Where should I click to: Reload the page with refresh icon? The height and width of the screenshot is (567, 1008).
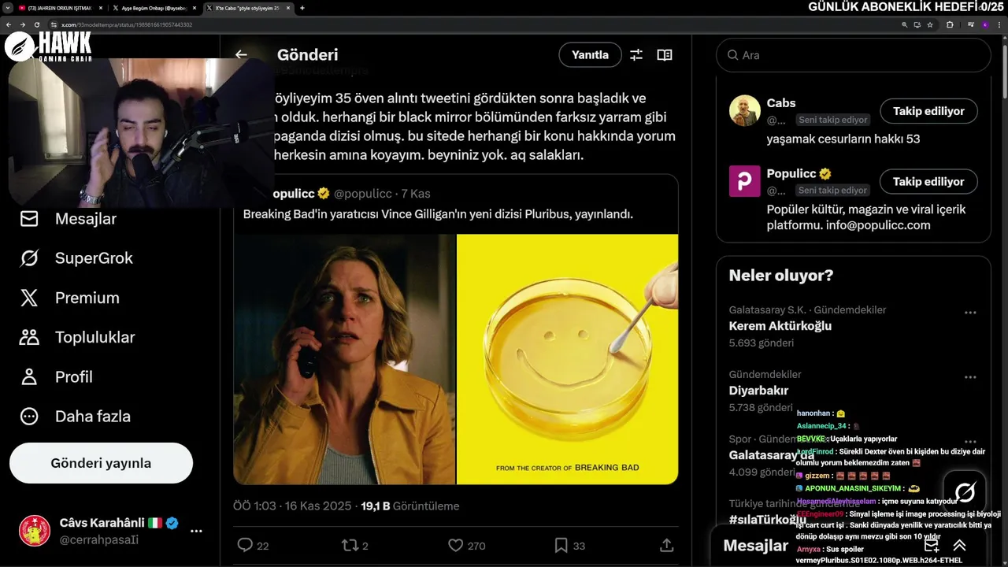[x=35, y=24]
